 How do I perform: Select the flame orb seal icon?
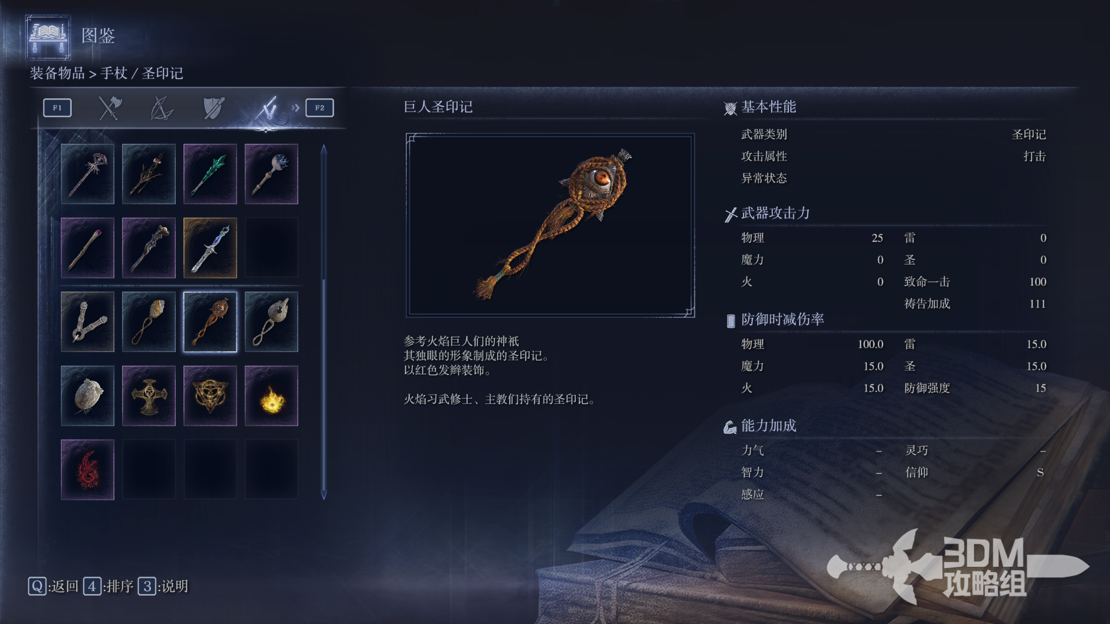coord(271,396)
